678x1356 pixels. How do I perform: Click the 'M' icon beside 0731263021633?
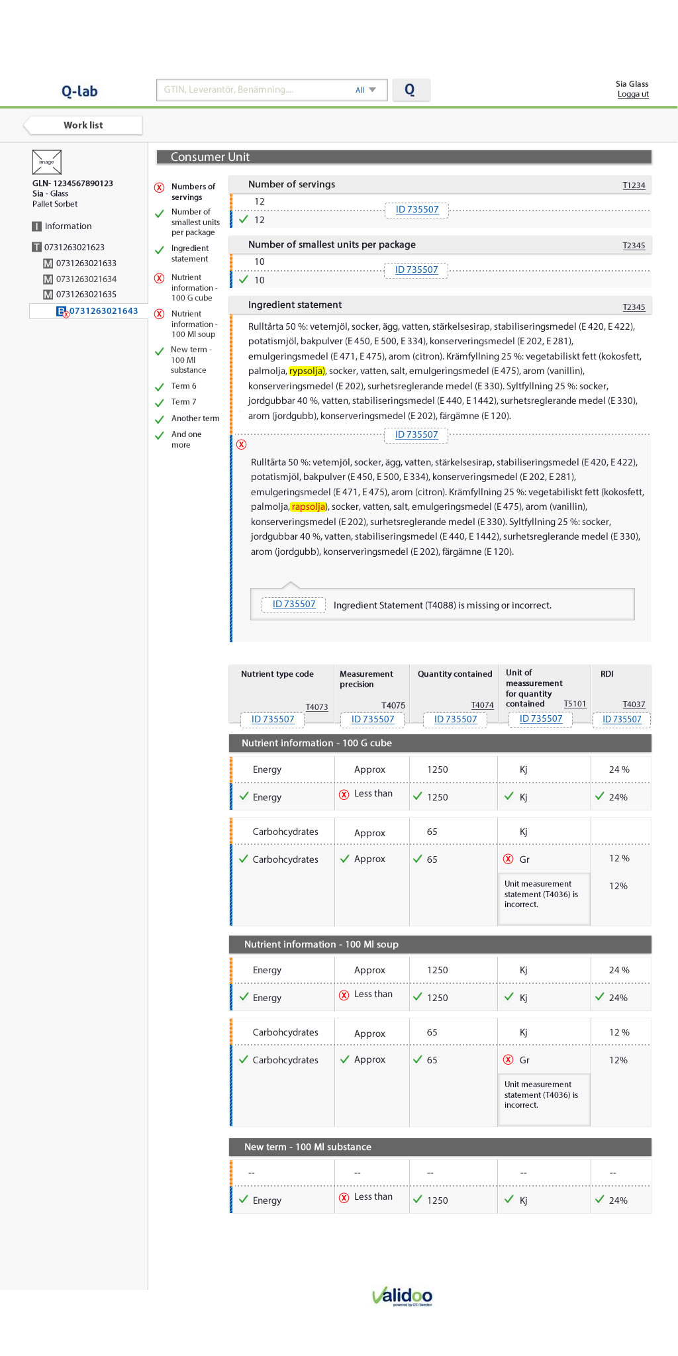48,264
